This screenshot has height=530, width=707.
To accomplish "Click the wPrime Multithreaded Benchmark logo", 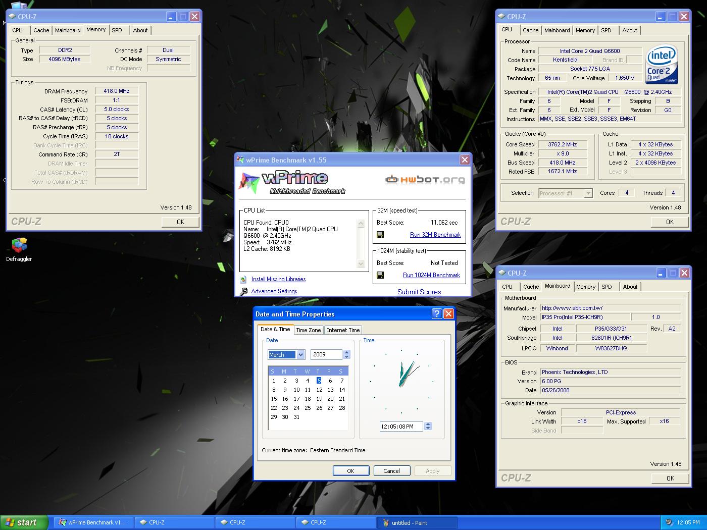I will (292, 182).
